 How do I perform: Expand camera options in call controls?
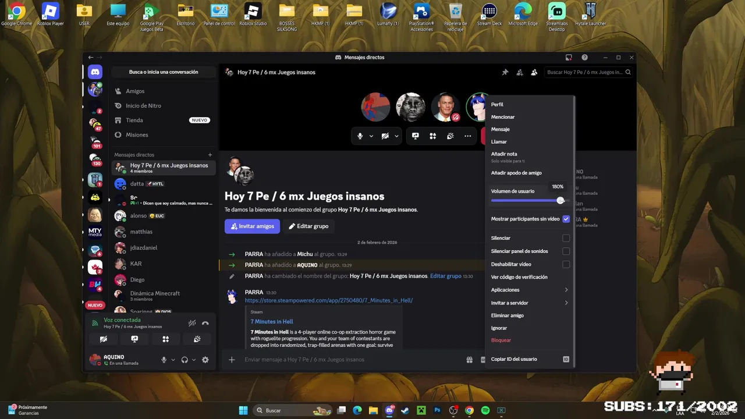click(396, 136)
